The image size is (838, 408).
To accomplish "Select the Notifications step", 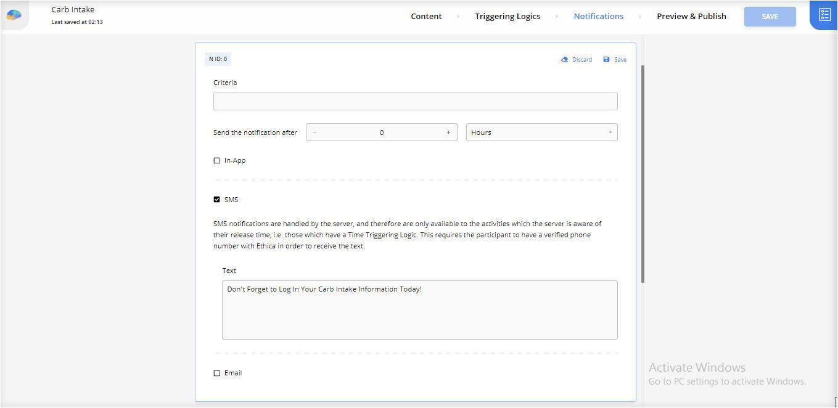I will click(x=598, y=17).
